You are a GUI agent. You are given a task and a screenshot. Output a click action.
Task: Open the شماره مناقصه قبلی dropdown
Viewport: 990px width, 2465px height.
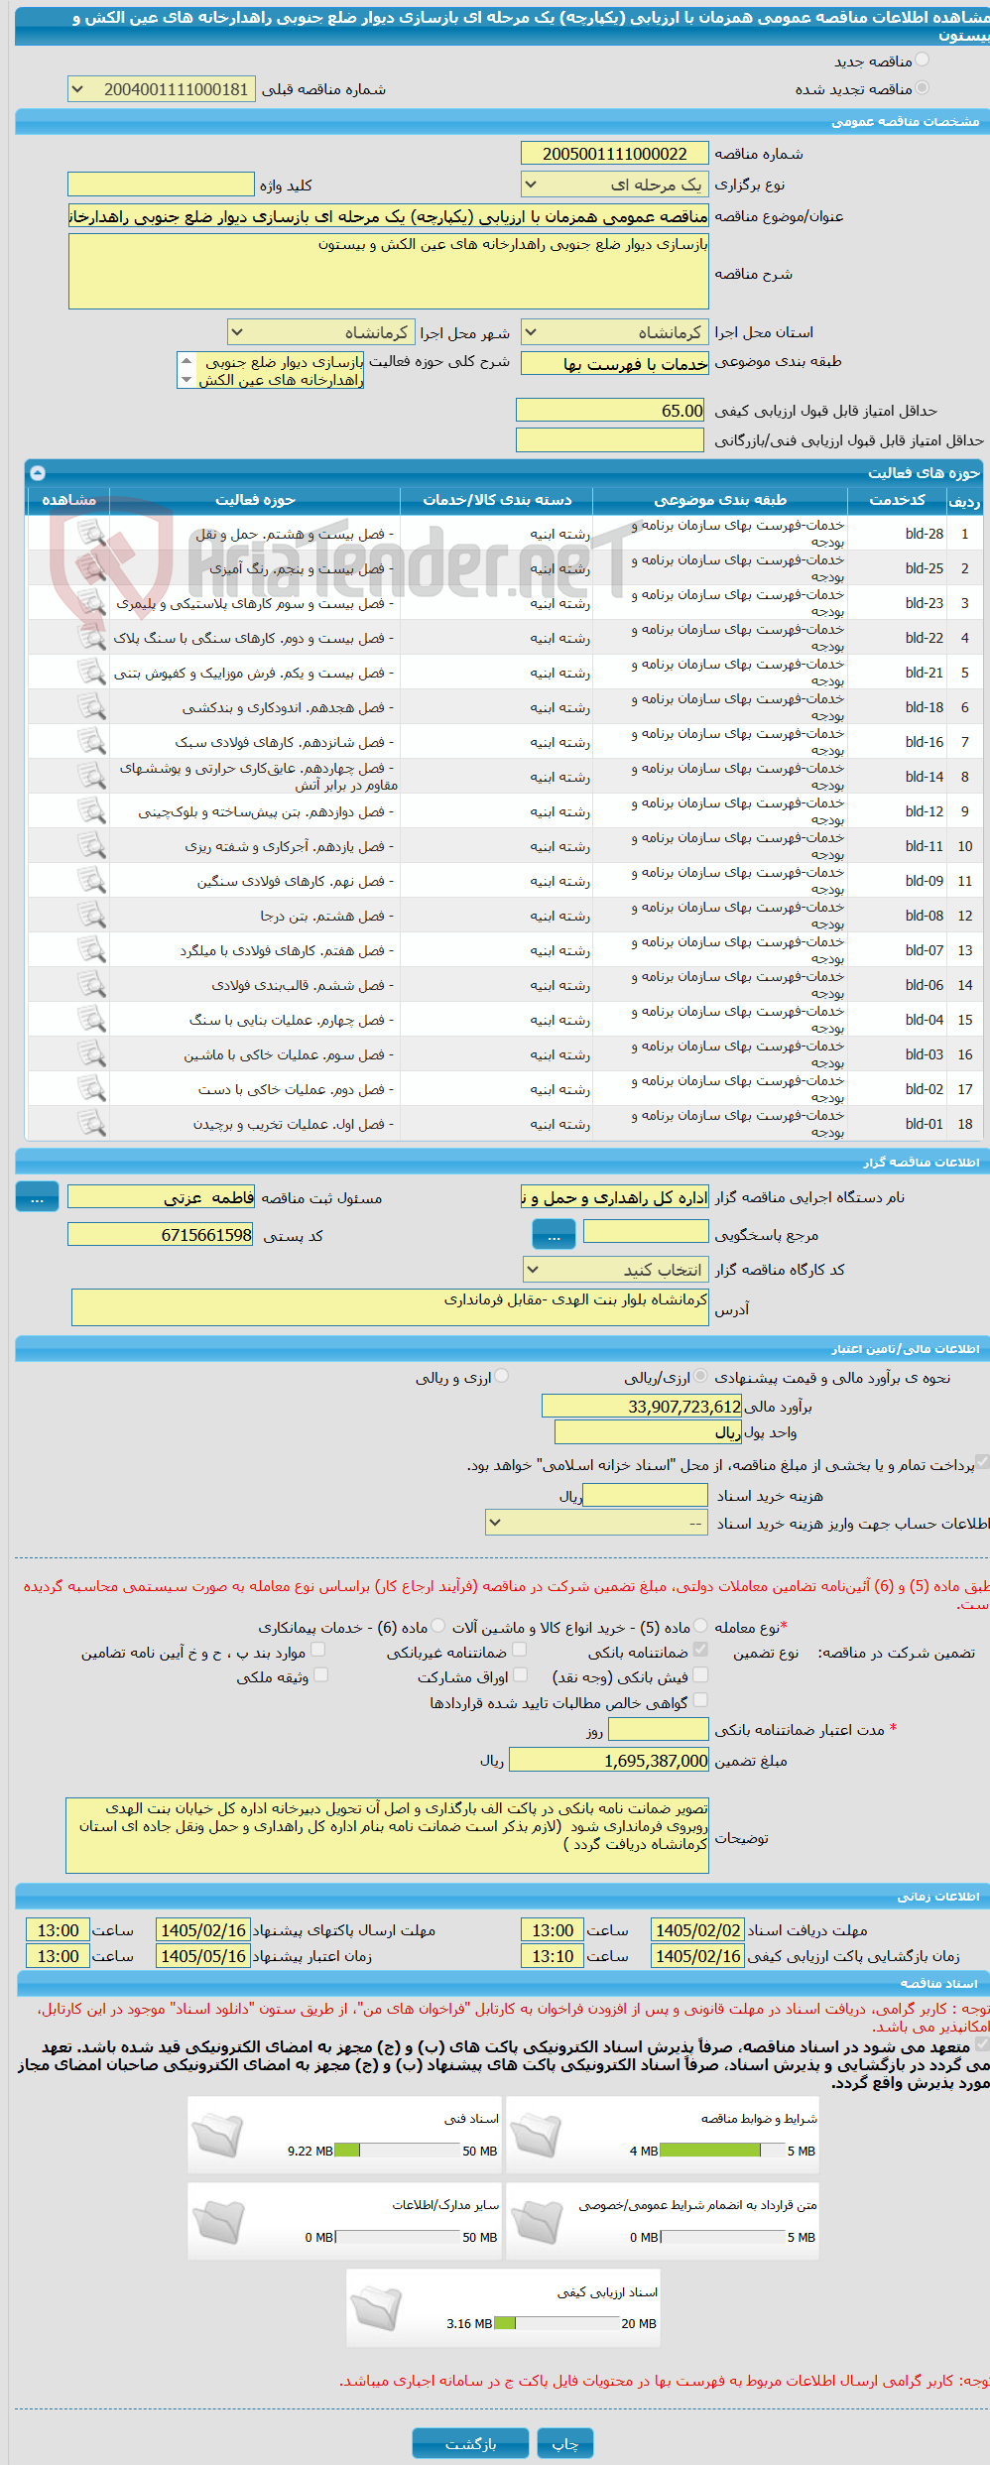(161, 89)
